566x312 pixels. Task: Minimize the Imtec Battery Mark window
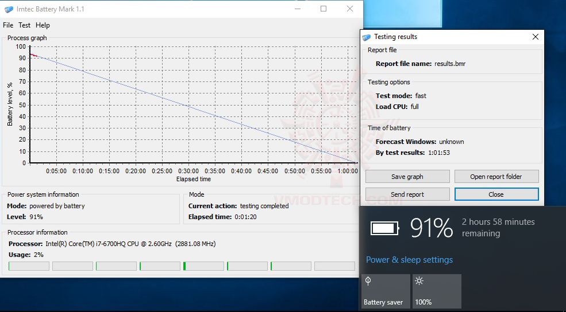pos(298,9)
